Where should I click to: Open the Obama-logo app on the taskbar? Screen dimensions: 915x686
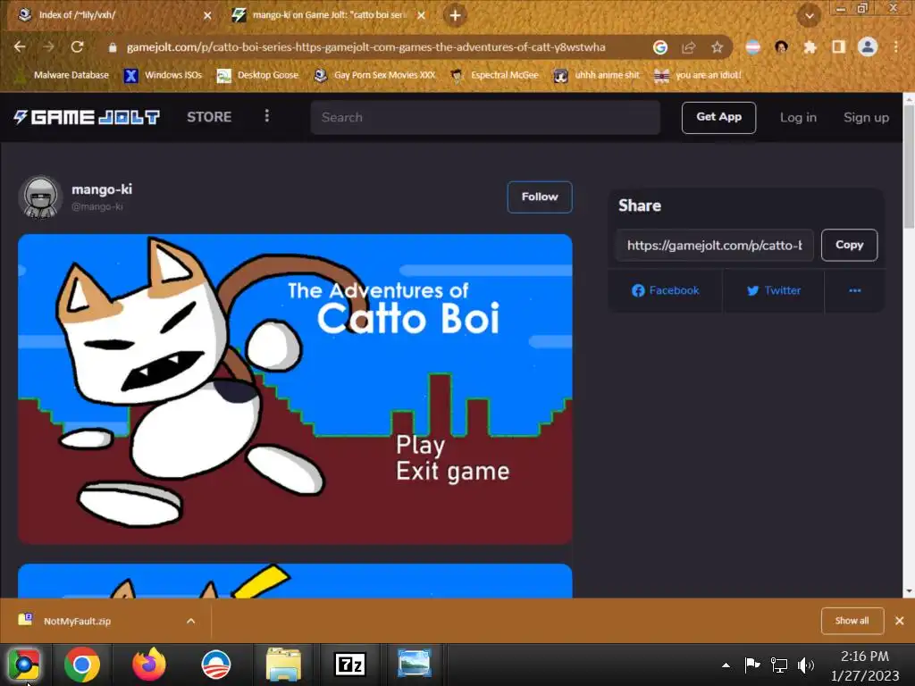point(216,665)
